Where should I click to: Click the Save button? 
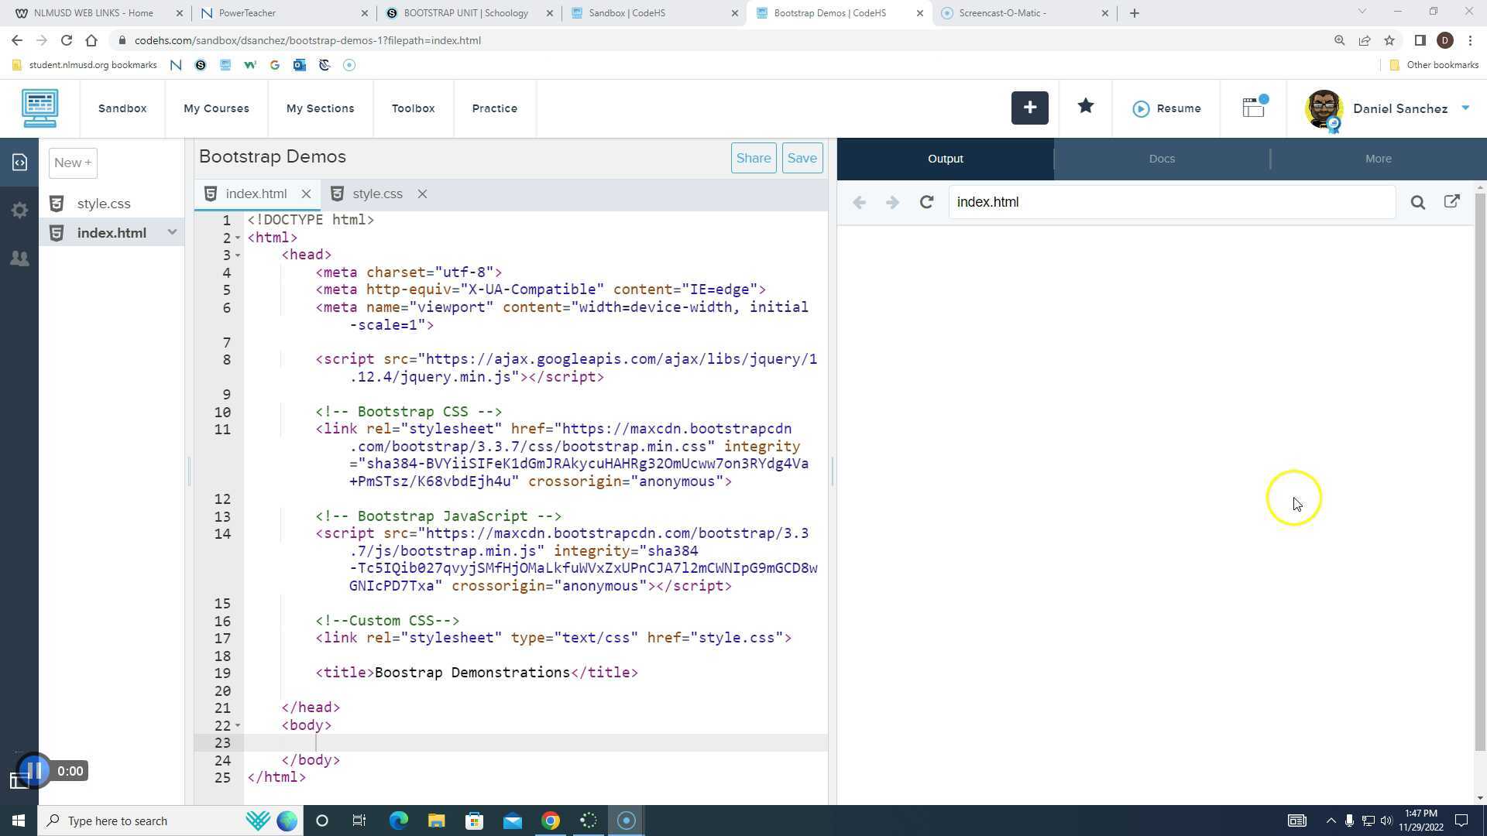click(x=802, y=157)
